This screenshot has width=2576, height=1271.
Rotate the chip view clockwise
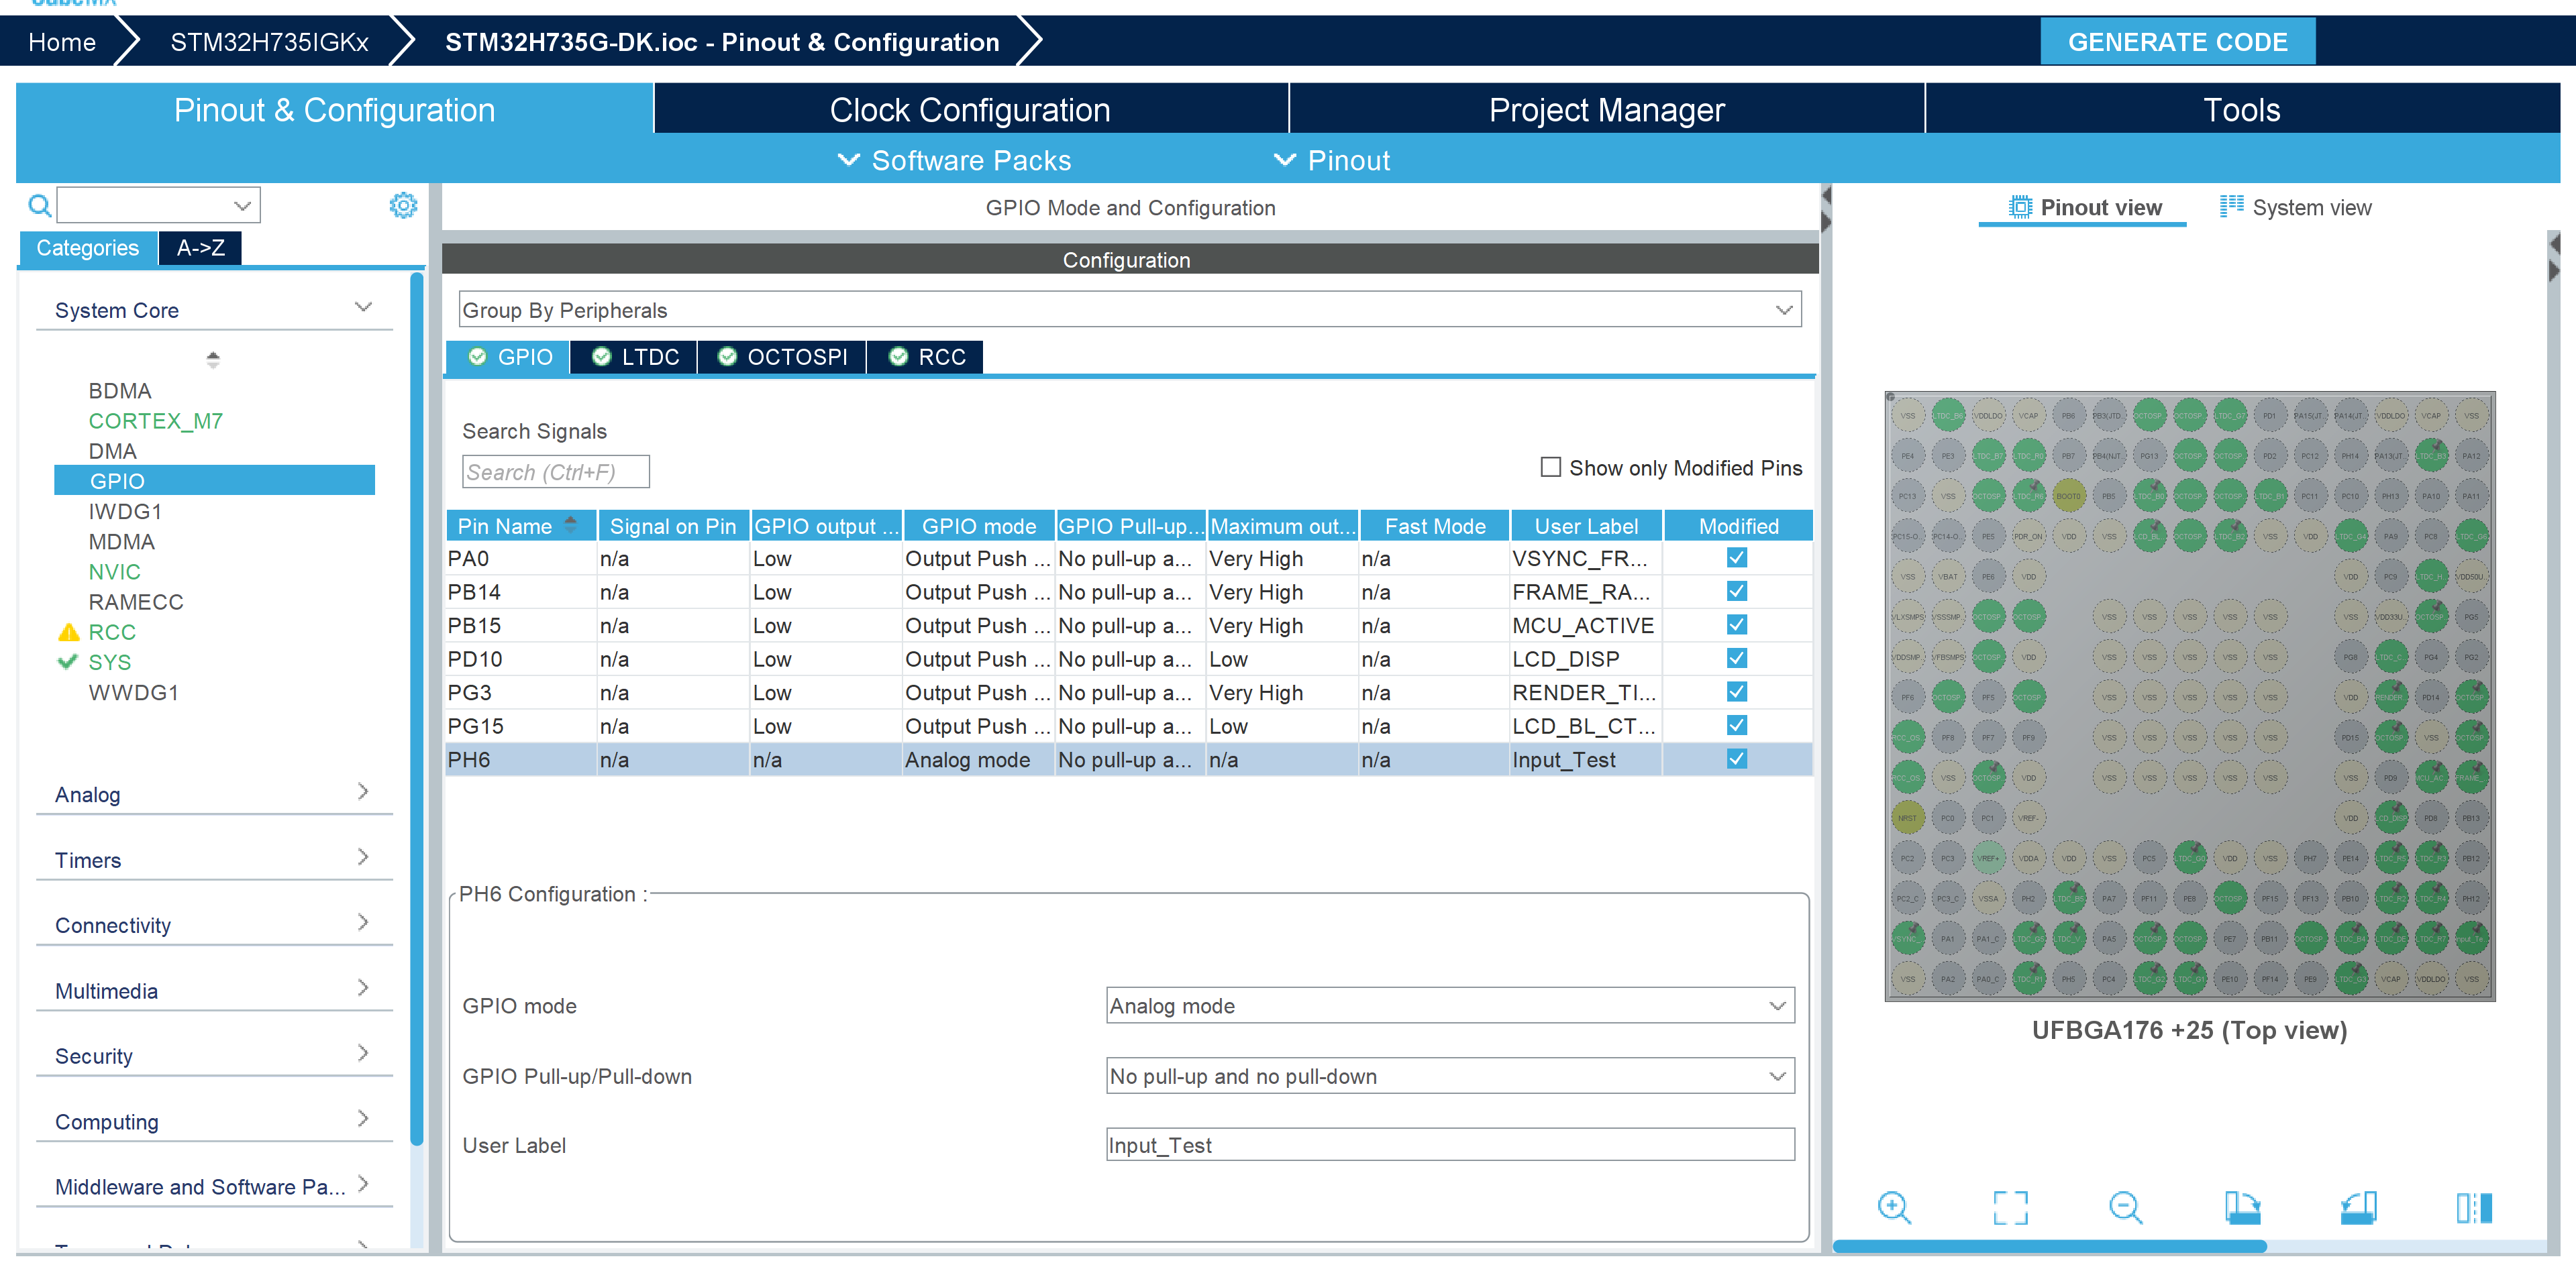click(x=2242, y=1207)
